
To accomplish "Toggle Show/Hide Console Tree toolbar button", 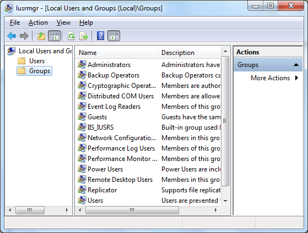I will point(54,36).
